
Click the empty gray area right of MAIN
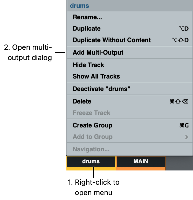[x=179, y=163]
